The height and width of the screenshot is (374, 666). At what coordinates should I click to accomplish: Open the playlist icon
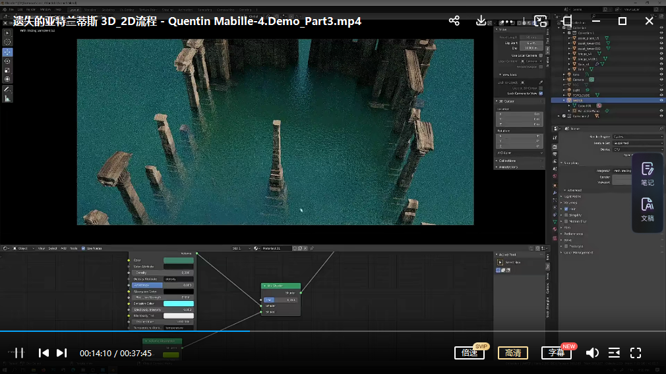click(614, 353)
